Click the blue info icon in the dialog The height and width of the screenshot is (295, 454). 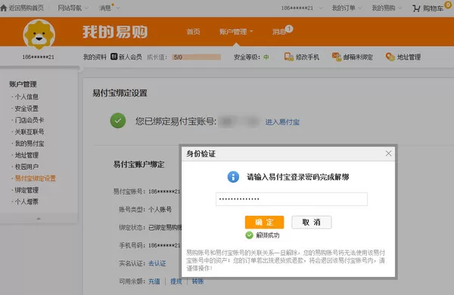click(x=233, y=177)
